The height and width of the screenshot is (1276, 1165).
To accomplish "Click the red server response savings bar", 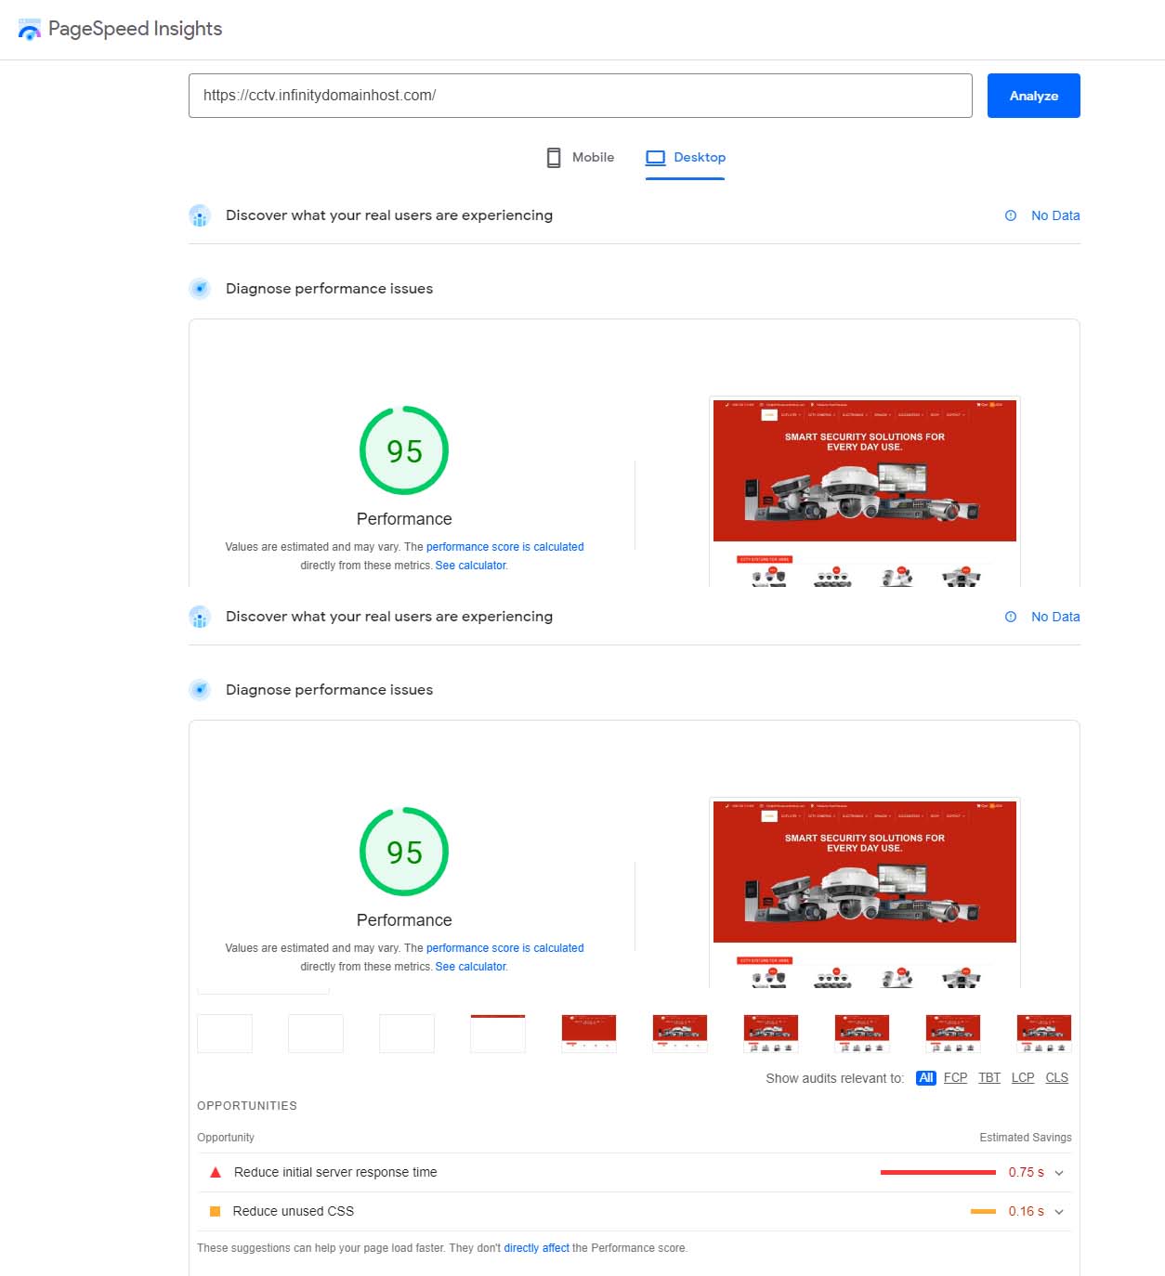I will click(937, 1172).
